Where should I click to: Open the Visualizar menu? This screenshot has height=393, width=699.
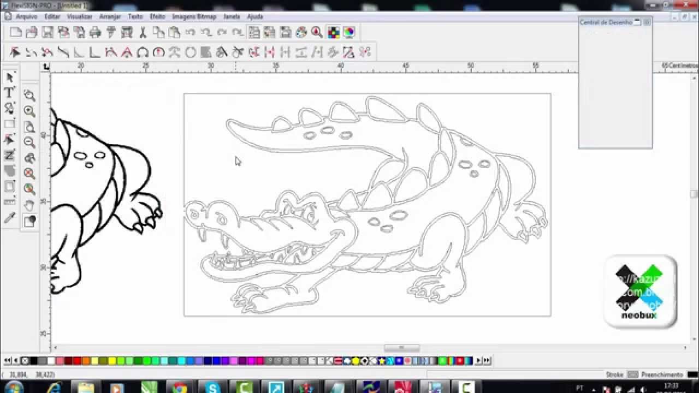[79, 16]
